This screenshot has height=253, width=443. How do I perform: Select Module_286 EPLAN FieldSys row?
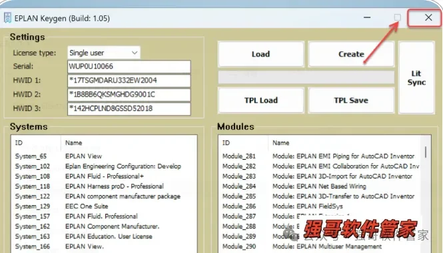[x=320, y=206]
